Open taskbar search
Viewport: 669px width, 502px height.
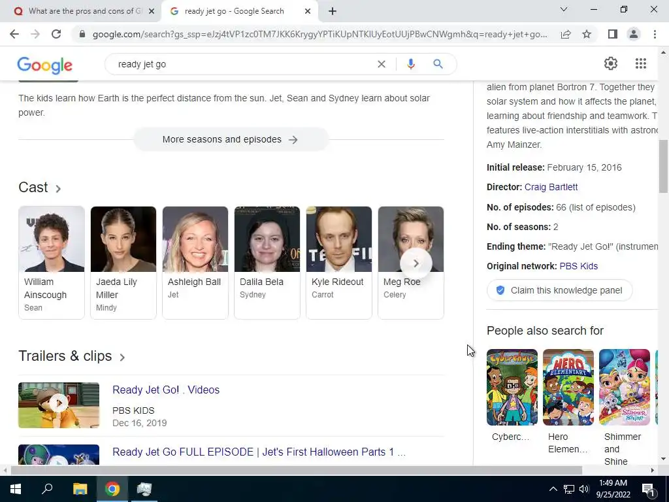coord(47,489)
